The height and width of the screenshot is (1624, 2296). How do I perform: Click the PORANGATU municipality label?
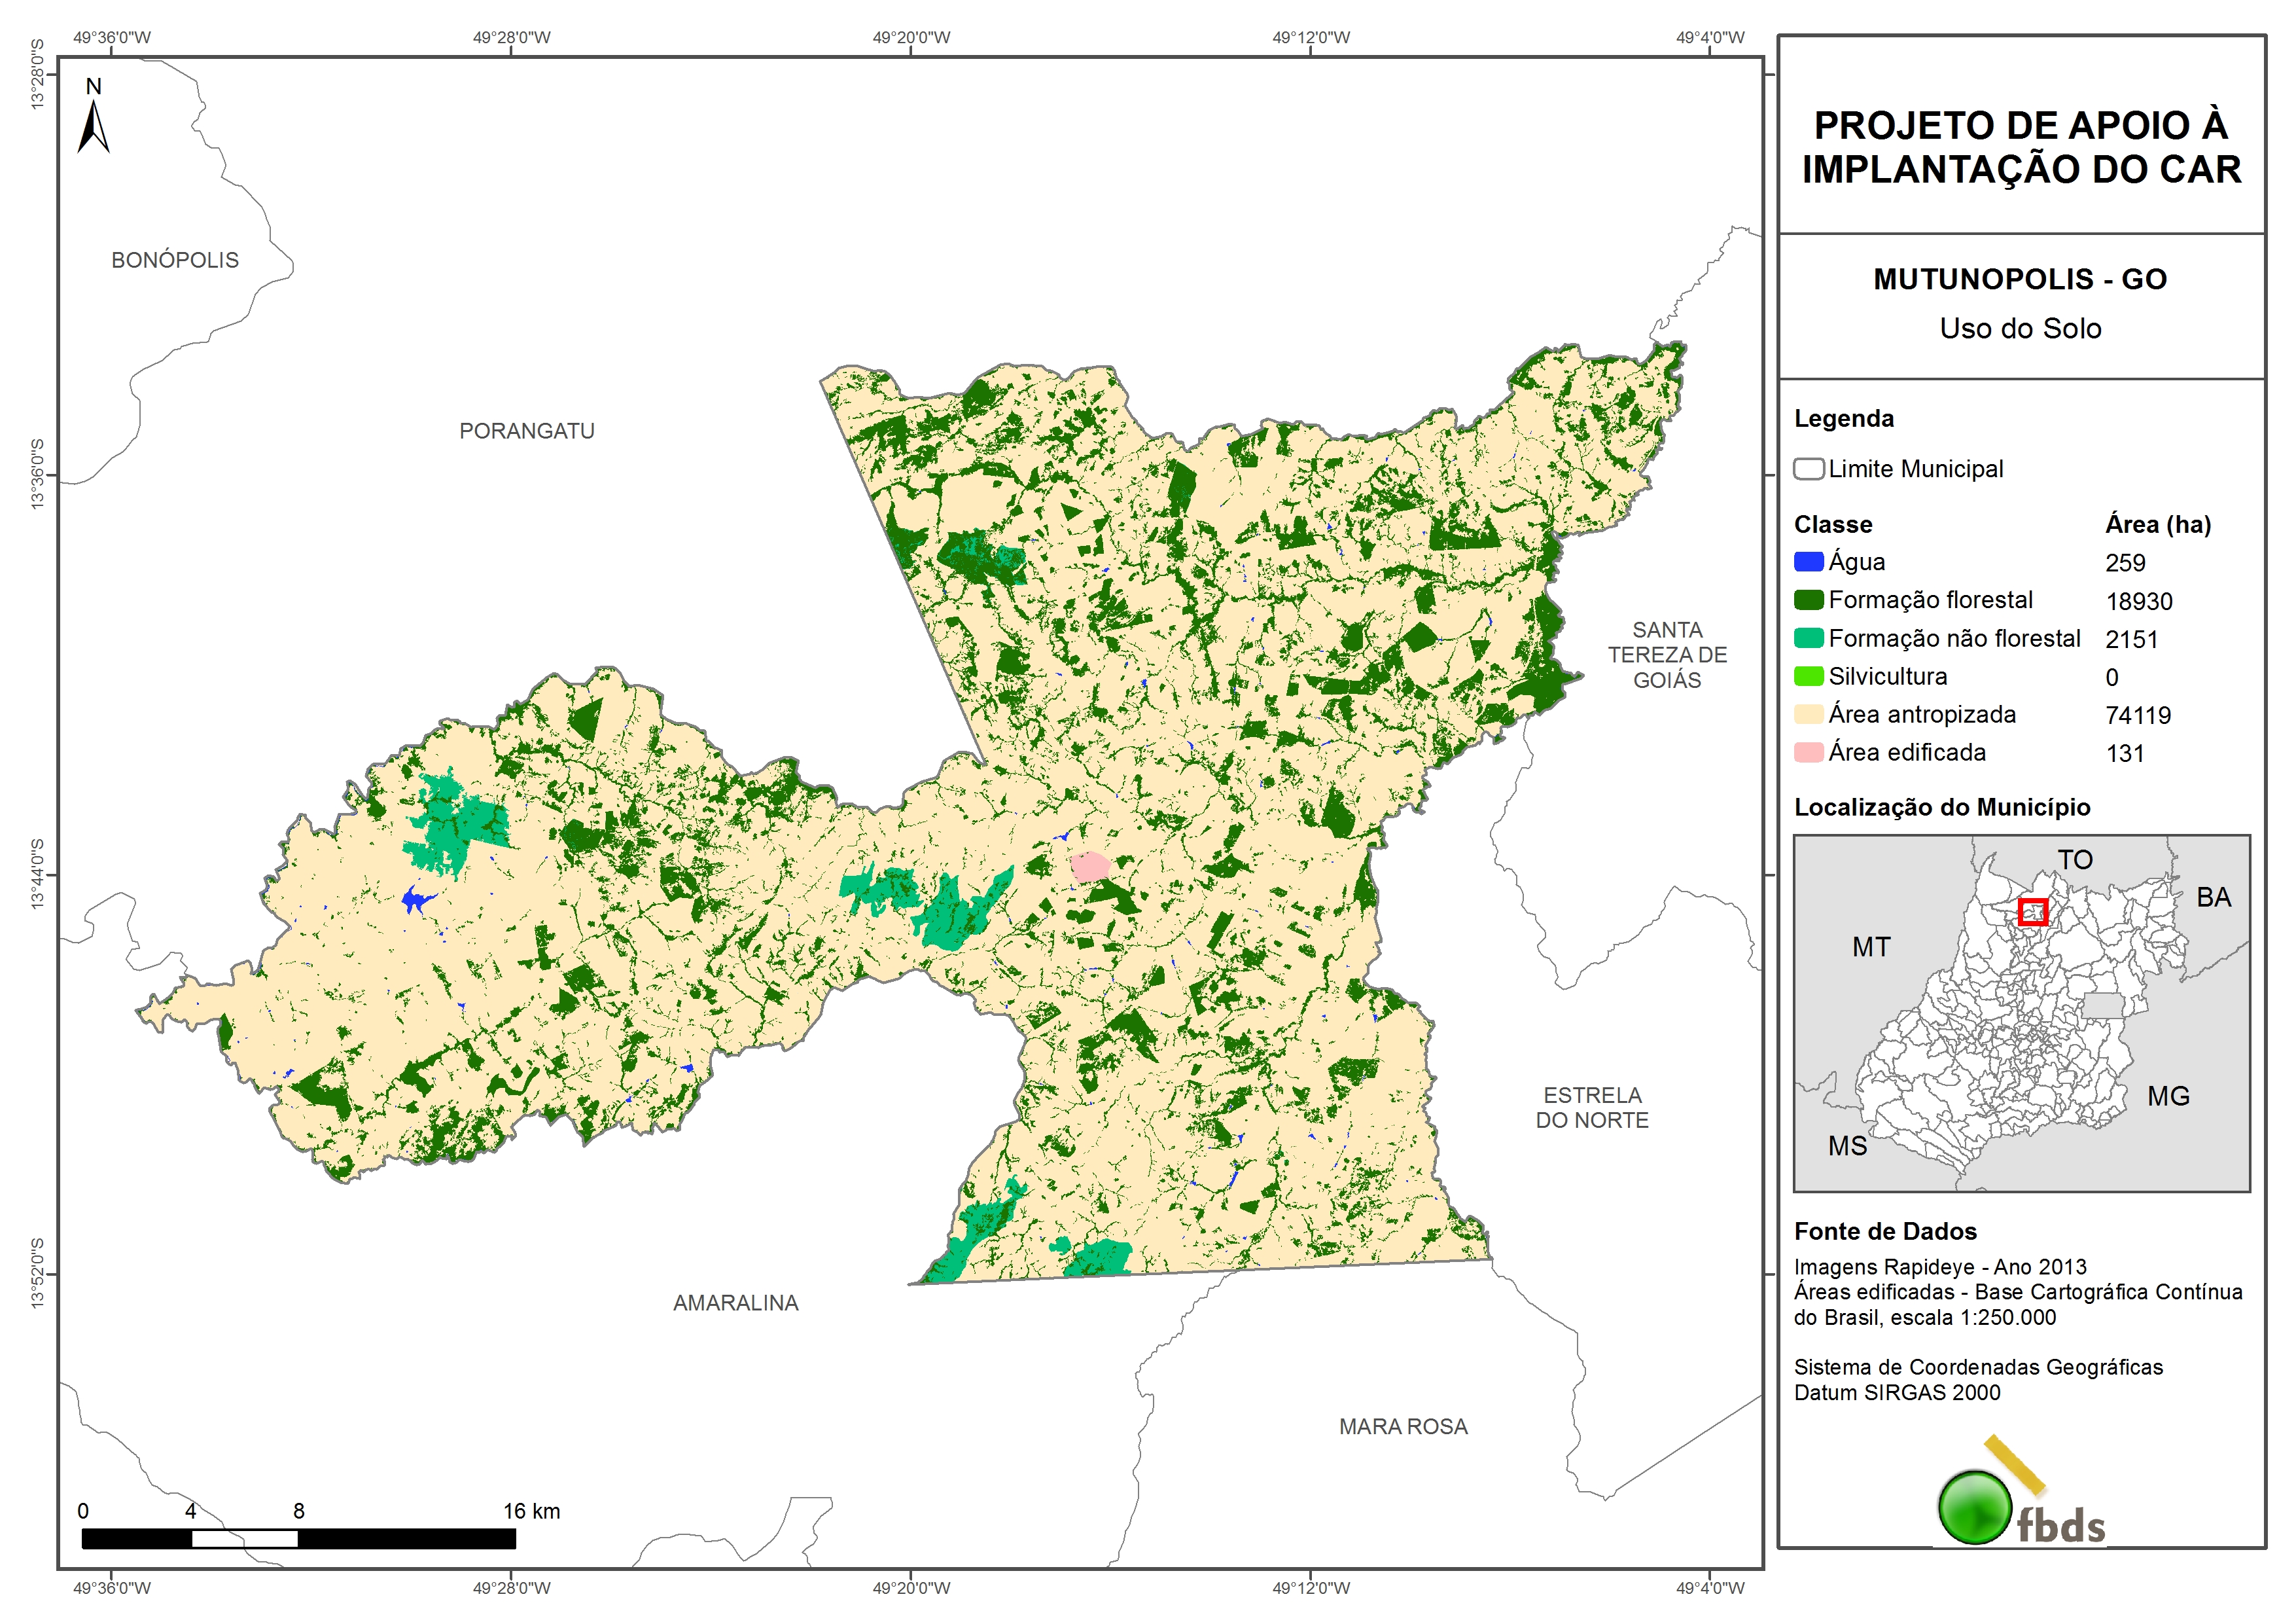click(527, 431)
